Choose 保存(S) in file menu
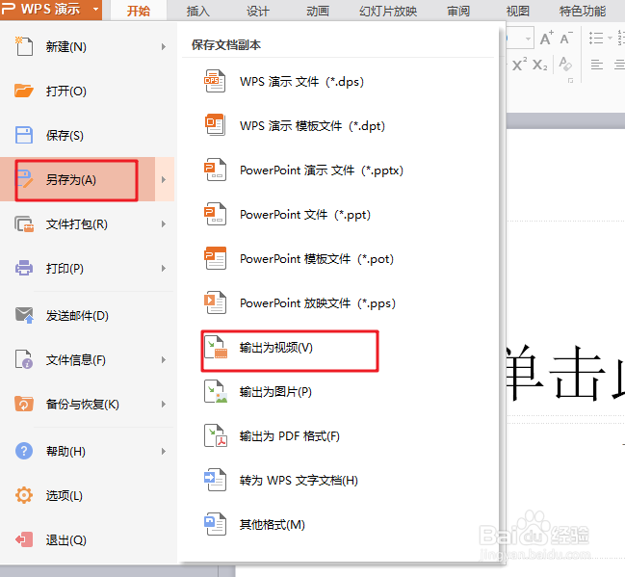The height and width of the screenshot is (577, 625). 87,135
